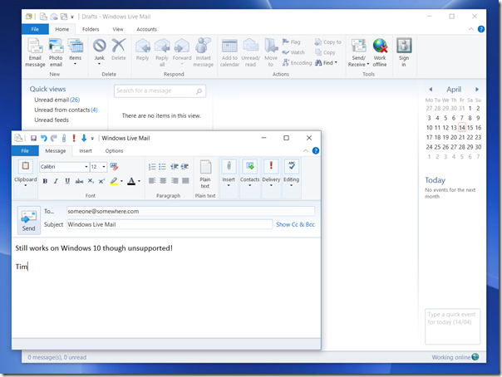The image size is (502, 377).
Task: Click numbered list icon
Action: (x=152, y=167)
